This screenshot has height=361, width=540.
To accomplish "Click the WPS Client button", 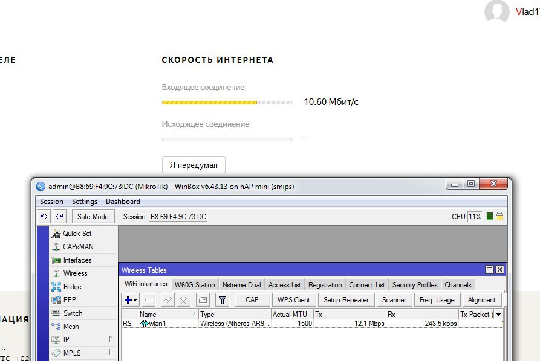I will [x=294, y=300].
